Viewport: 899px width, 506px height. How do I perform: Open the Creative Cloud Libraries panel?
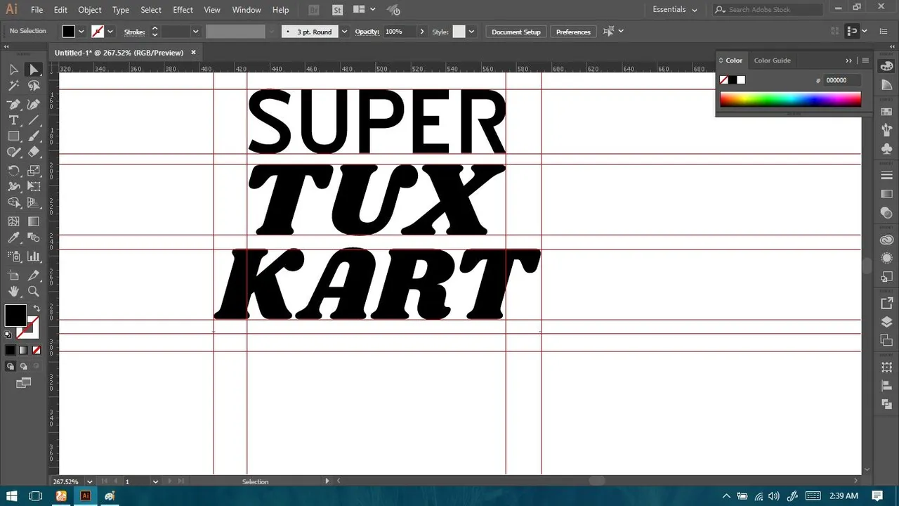click(x=886, y=240)
